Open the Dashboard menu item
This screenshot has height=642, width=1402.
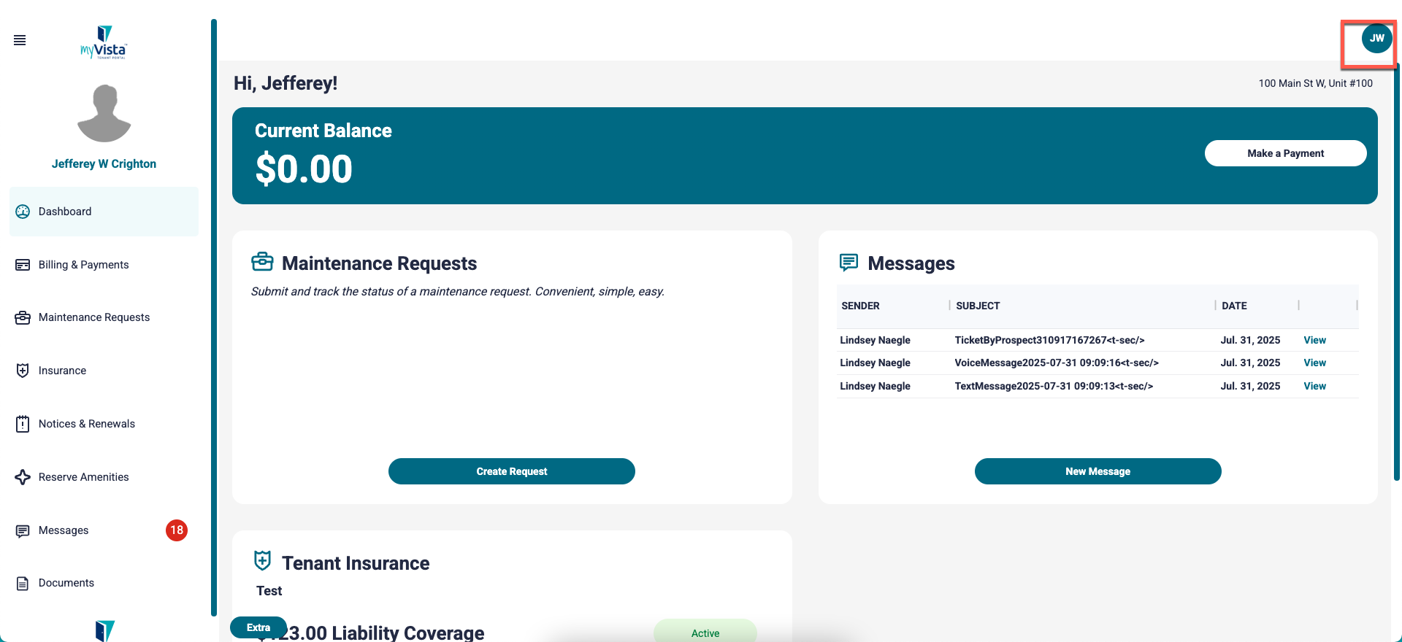tap(104, 212)
